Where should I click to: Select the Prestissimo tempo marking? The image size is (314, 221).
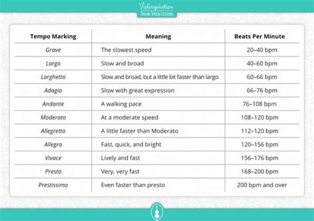click(x=53, y=185)
